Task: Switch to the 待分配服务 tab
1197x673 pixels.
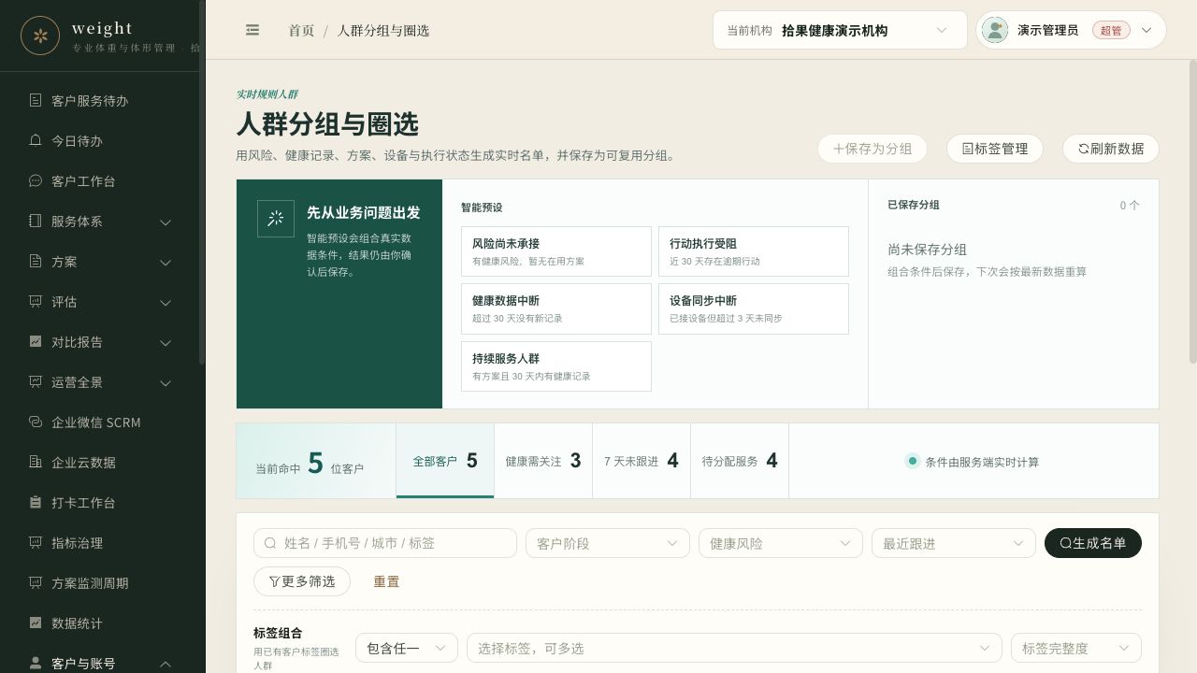Action: [740, 460]
